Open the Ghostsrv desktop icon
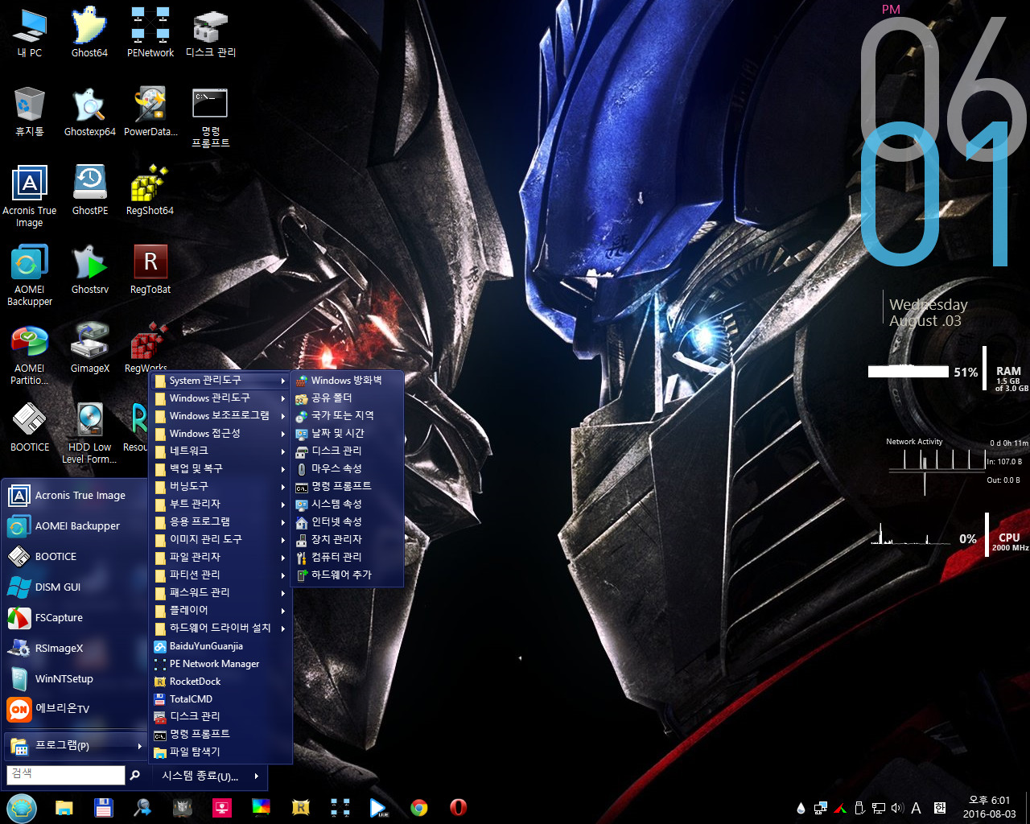The height and width of the screenshot is (824, 1030). [x=89, y=269]
